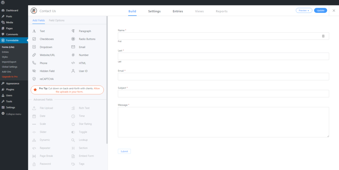Click the Update button
339x170 pixels.
320,10
